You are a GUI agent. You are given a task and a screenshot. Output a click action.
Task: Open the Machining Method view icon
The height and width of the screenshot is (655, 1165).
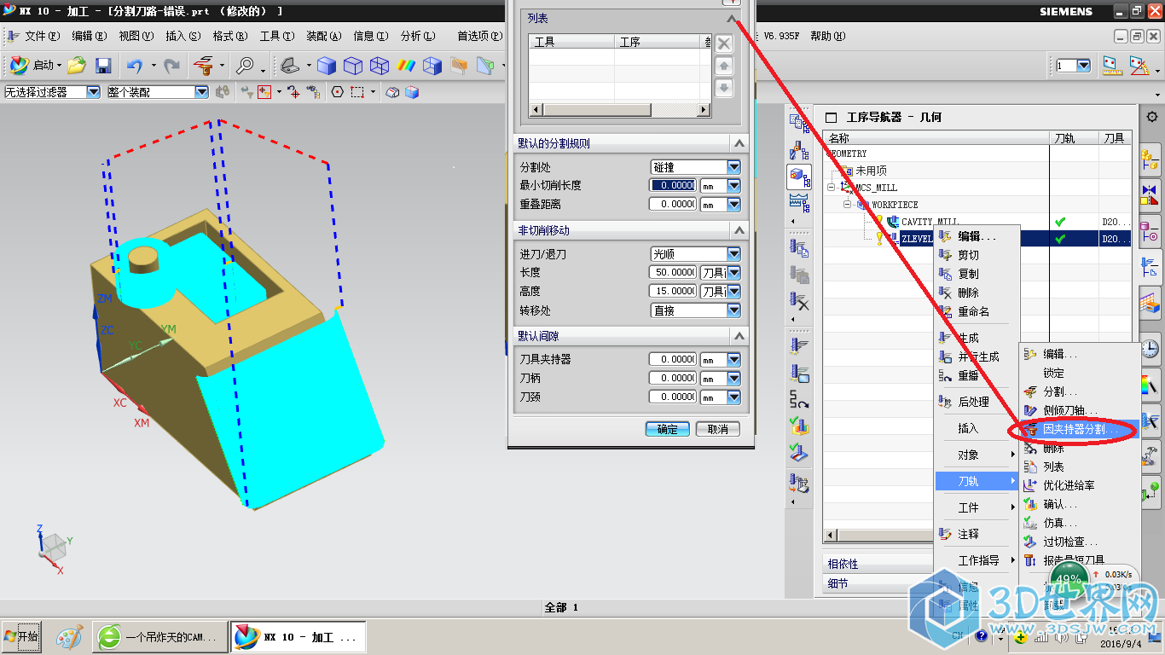[x=800, y=202]
